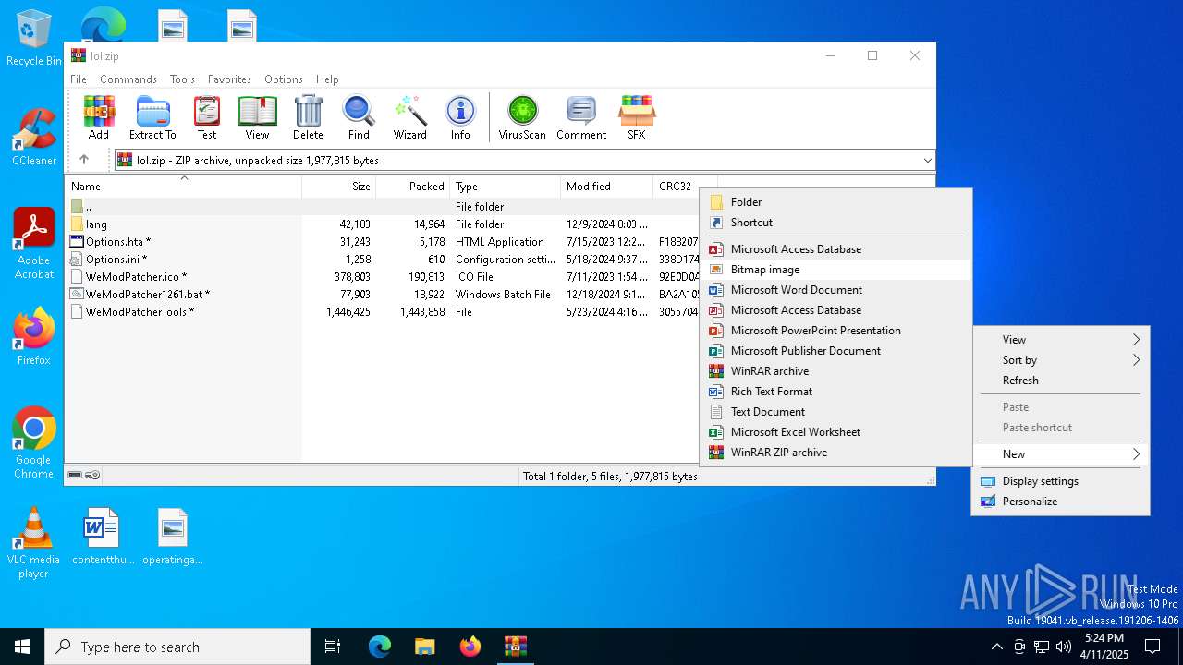Open CCleaner desktop shortcut
The height and width of the screenshot is (665, 1183).
[34, 138]
